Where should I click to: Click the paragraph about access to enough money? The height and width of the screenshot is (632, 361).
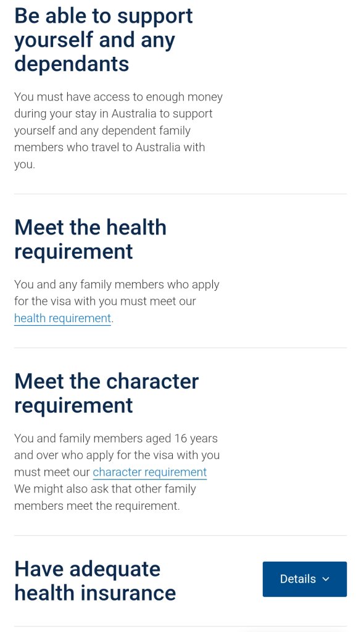click(118, 131)
